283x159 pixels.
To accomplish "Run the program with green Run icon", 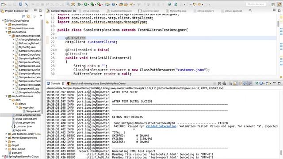I will tap(86, 4).
